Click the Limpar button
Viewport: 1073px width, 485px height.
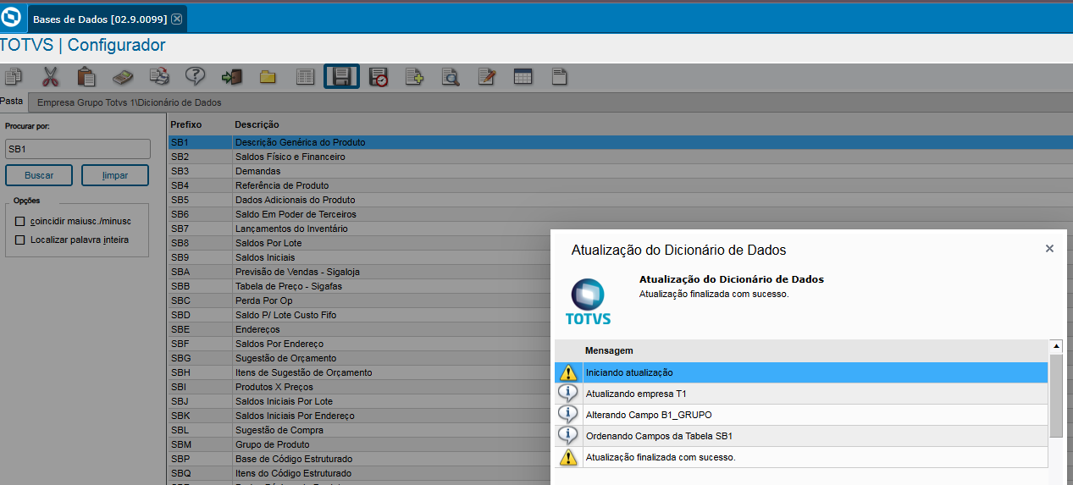[115, 175]
